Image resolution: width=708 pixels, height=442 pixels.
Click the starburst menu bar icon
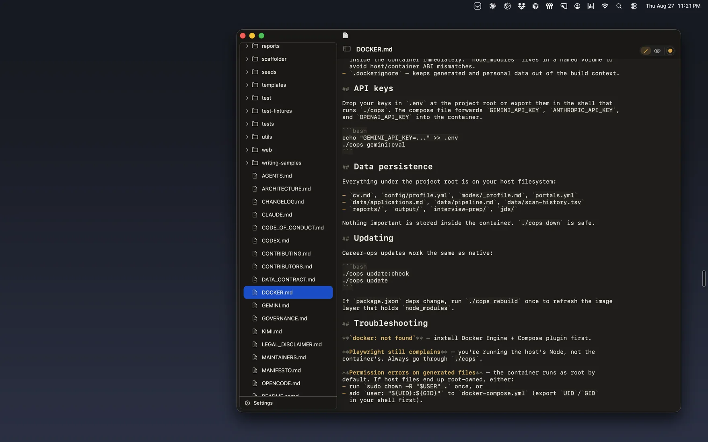492,6
